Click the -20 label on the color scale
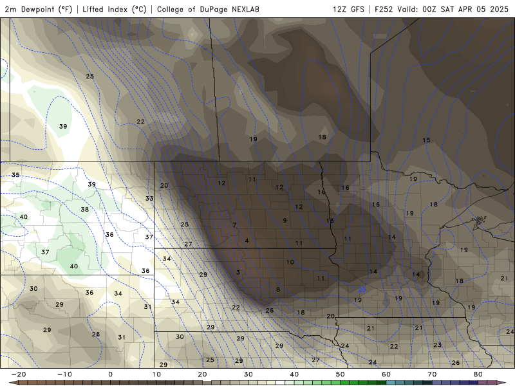Screen dimensions: 515x386 [19, 374]
